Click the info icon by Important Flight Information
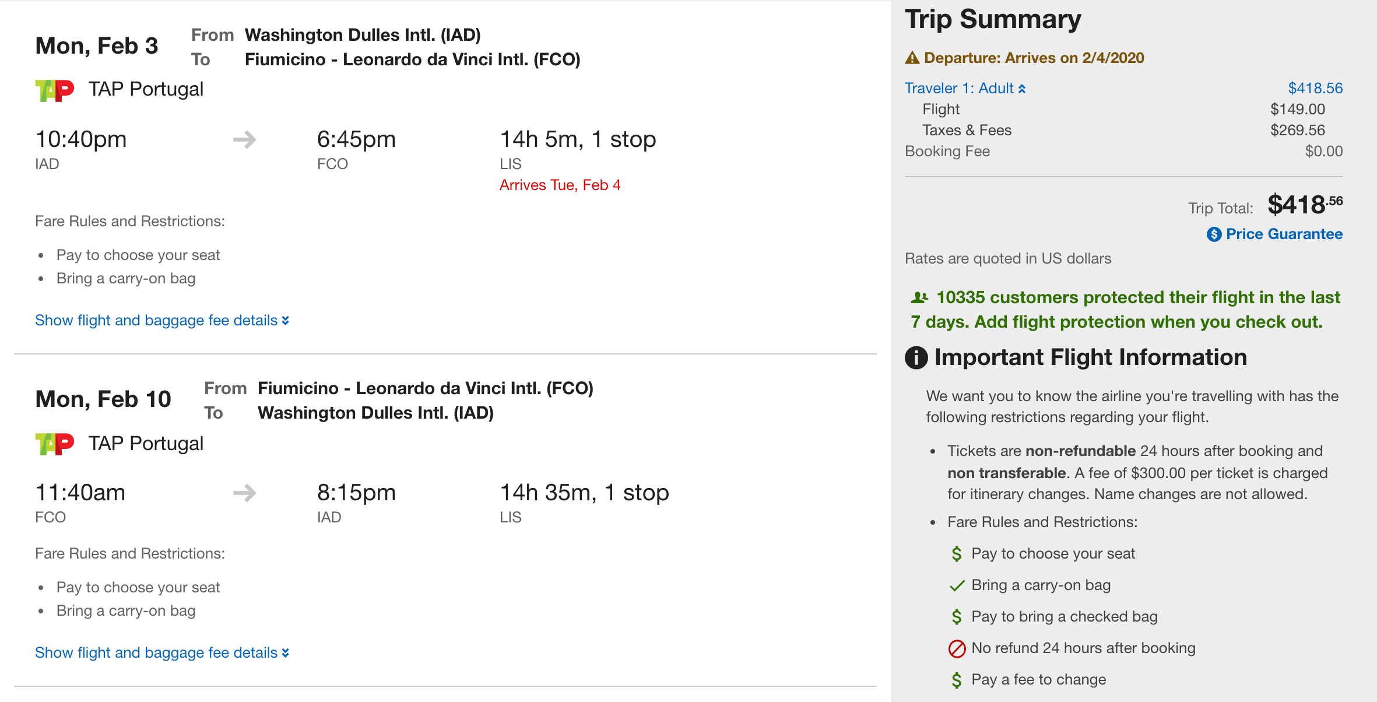 (x=916, y=357)
